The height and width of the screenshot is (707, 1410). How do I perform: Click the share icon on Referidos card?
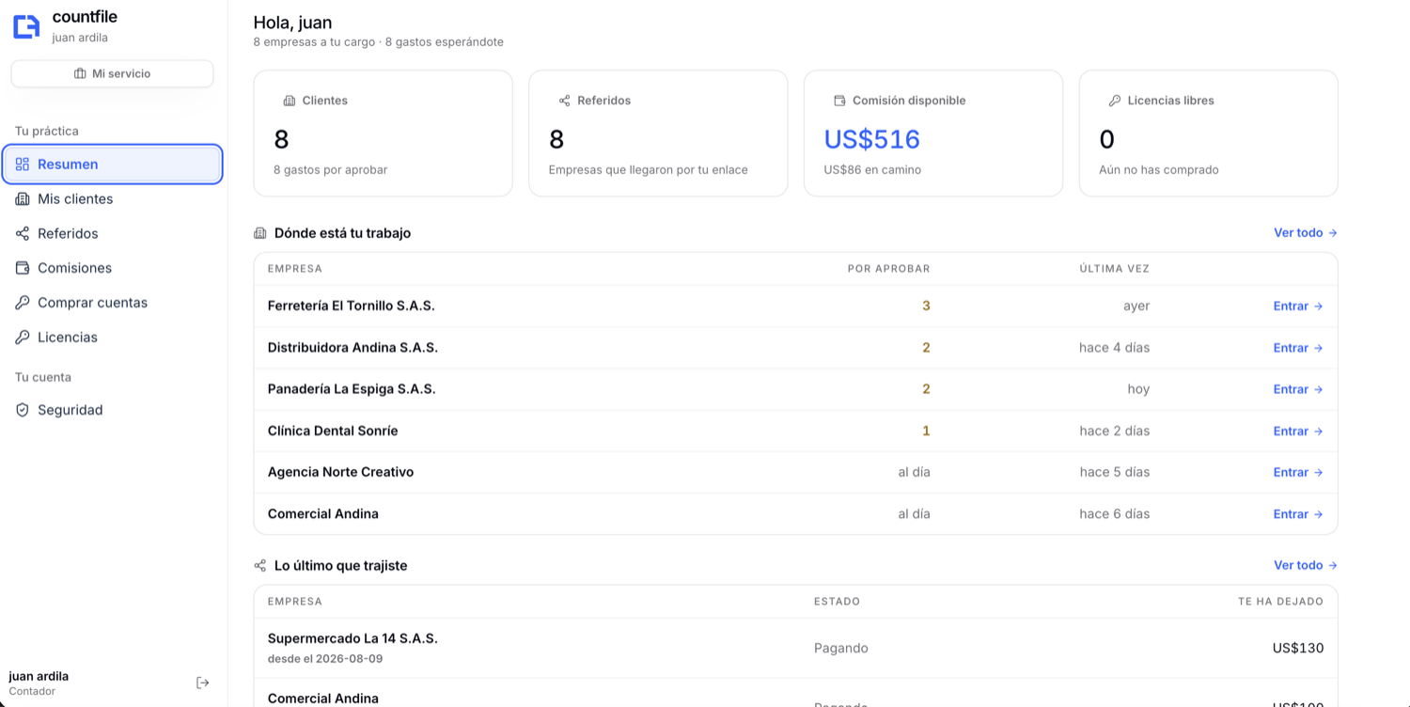pyautogui.click(x=565, y=101)
